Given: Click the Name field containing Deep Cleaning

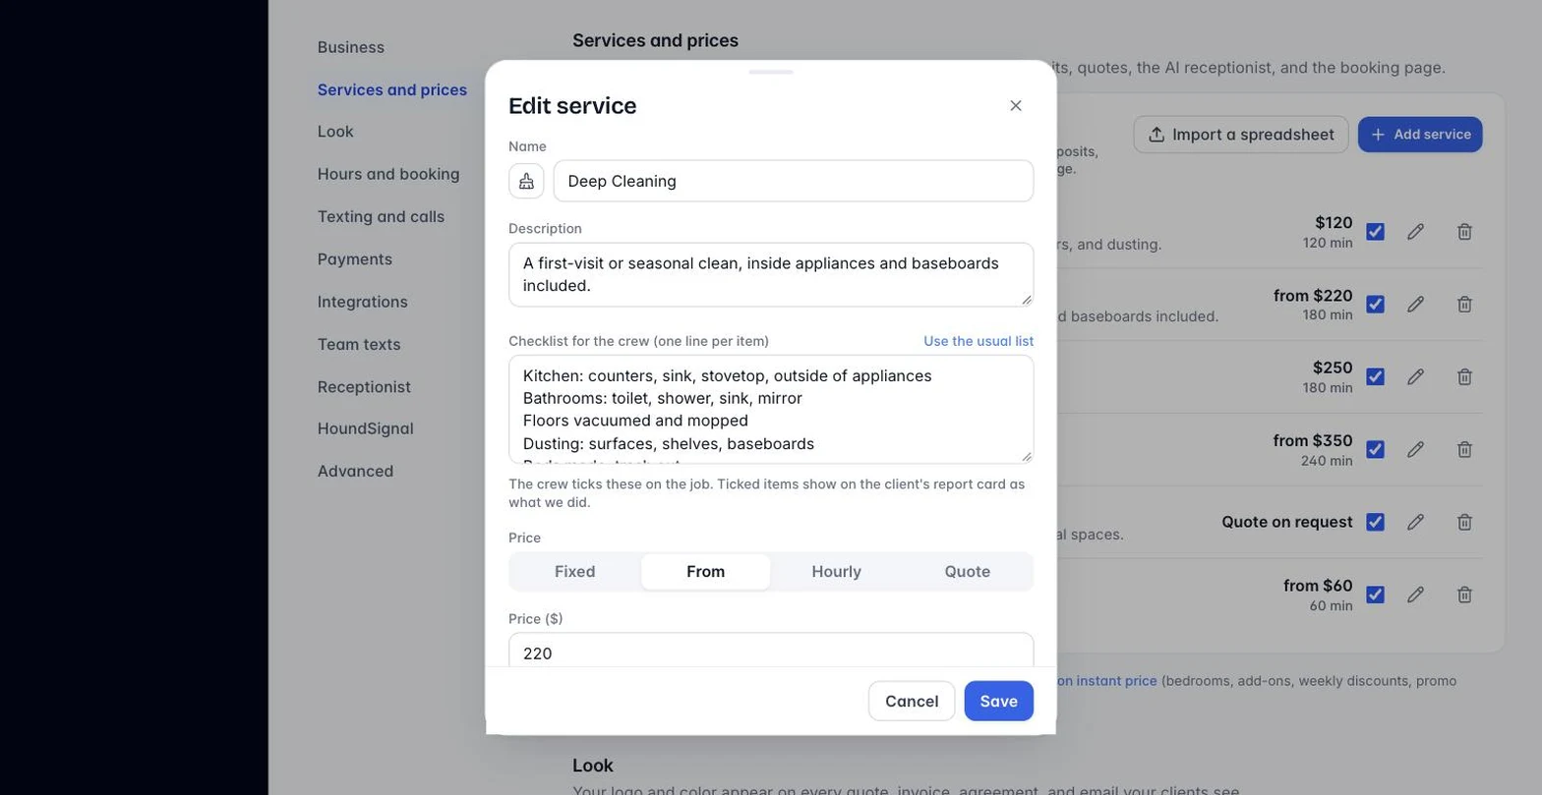Looking at the screenshot, I should [x=794, y=181].
